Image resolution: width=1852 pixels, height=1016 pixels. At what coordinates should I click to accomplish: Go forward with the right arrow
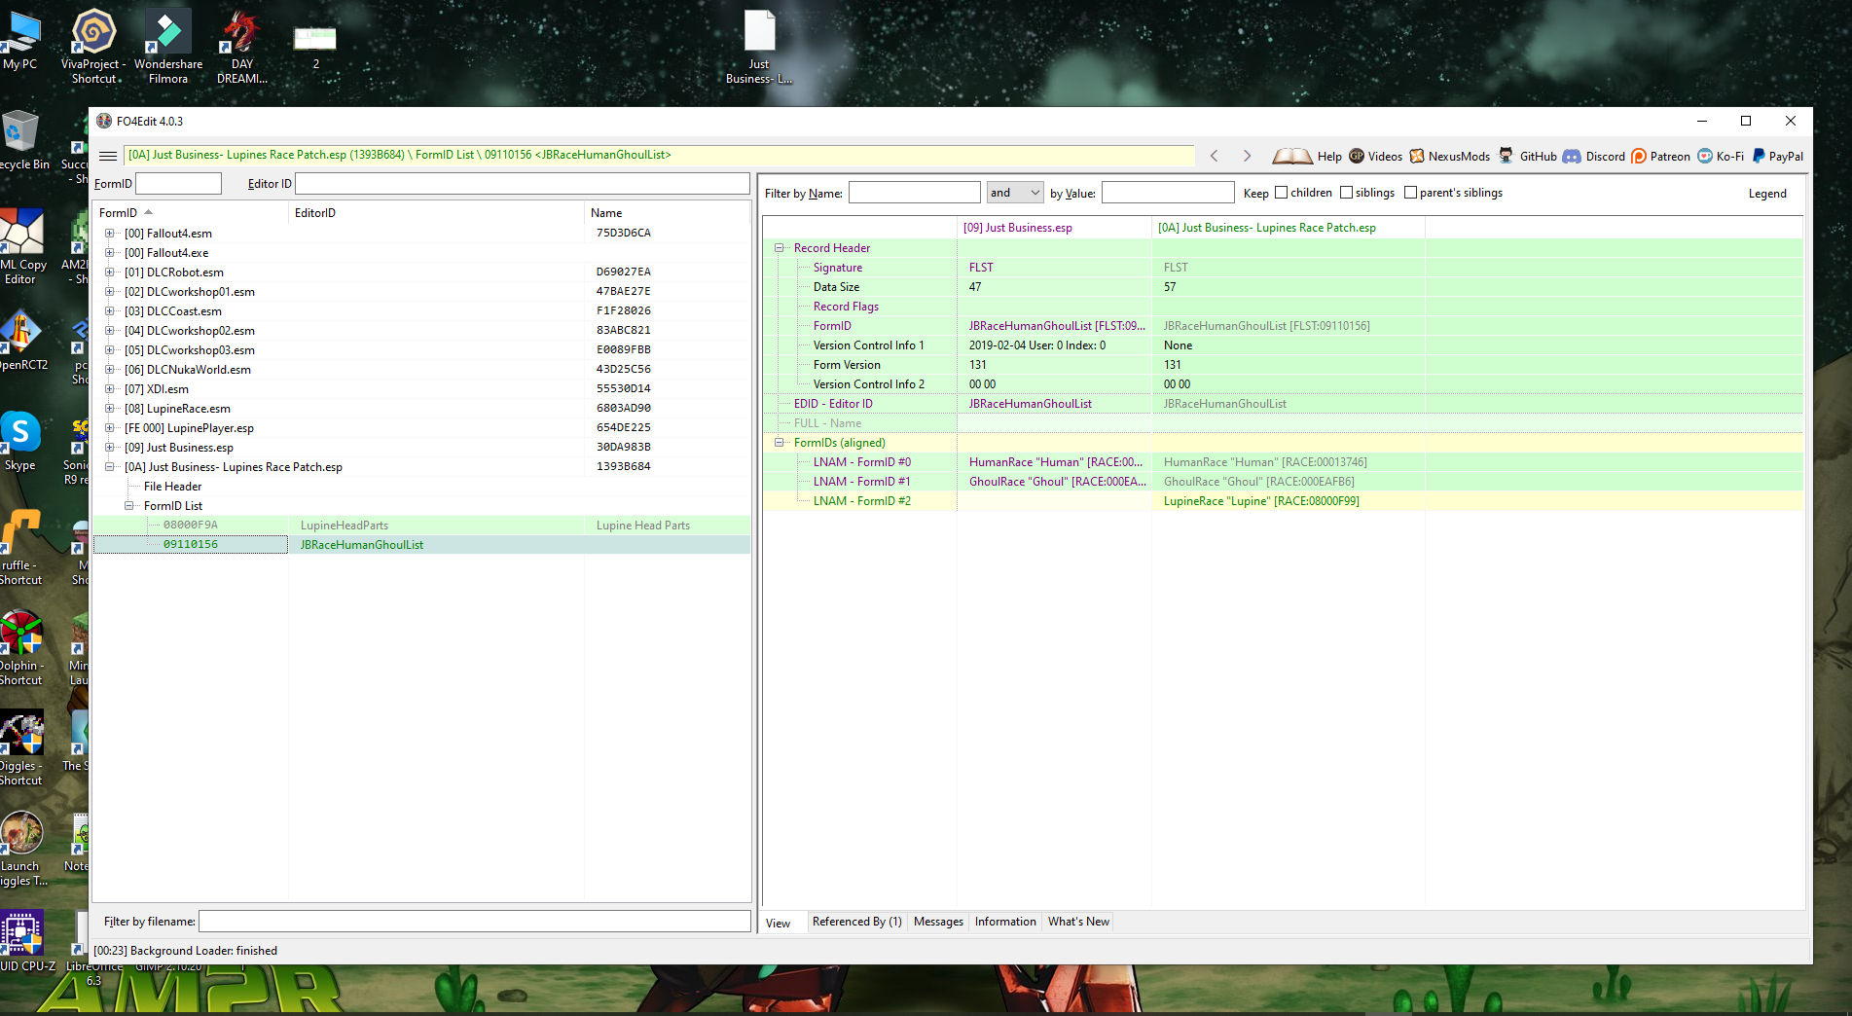(x=1247, y=156)
